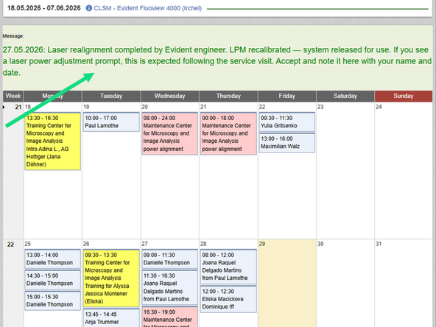
Task: Open Danielle Thompson 14:30 - 15:00 booking
Action: [52, 280]
